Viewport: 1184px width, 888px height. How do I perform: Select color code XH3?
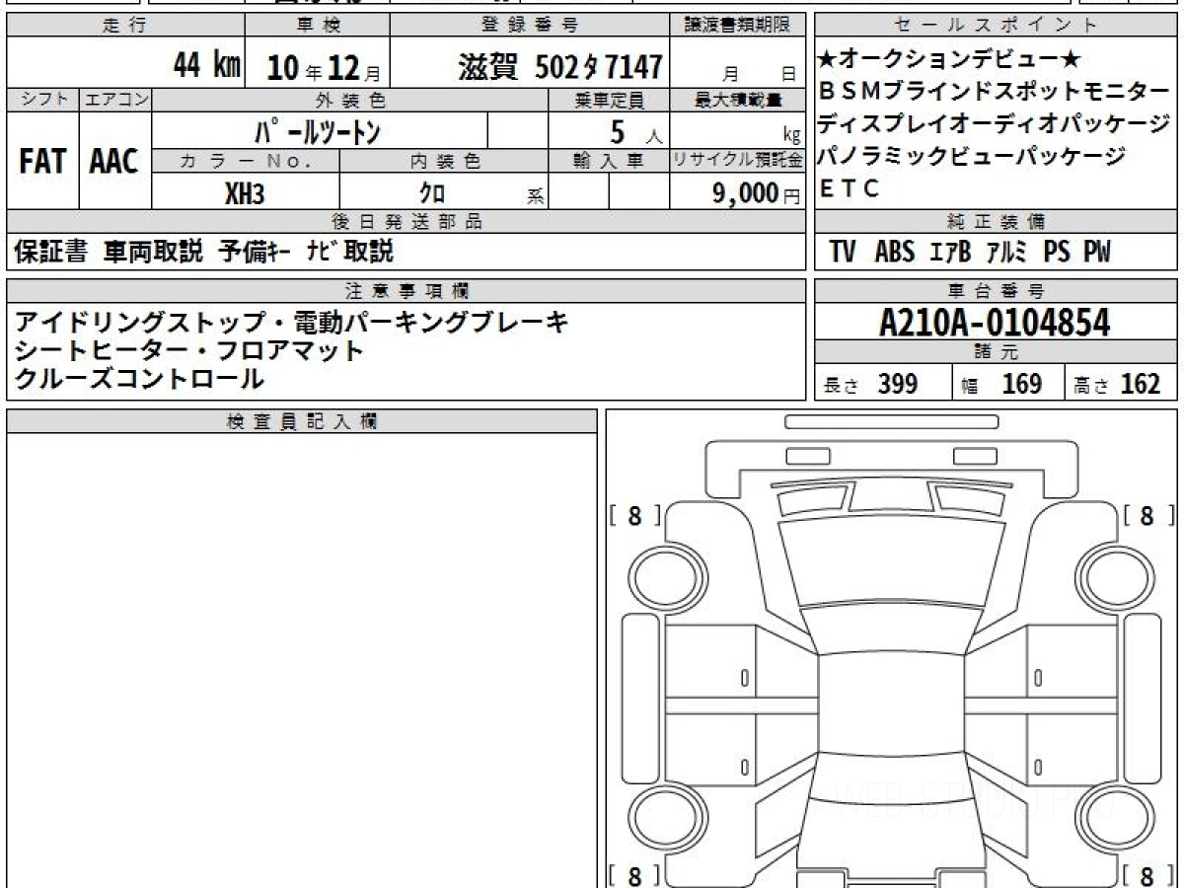[245, 193]
